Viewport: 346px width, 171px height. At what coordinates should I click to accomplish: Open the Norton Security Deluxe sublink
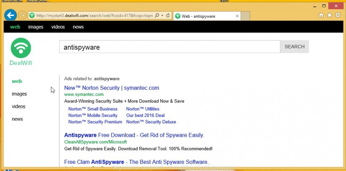(151, 122)
